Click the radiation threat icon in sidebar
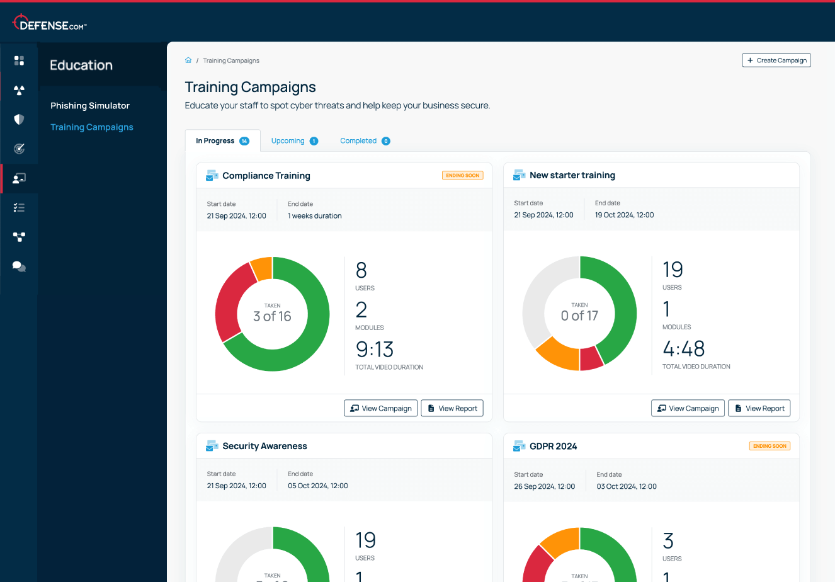Image resolution: width=835 pixels, height=582 pixels. tap(19, 90)
